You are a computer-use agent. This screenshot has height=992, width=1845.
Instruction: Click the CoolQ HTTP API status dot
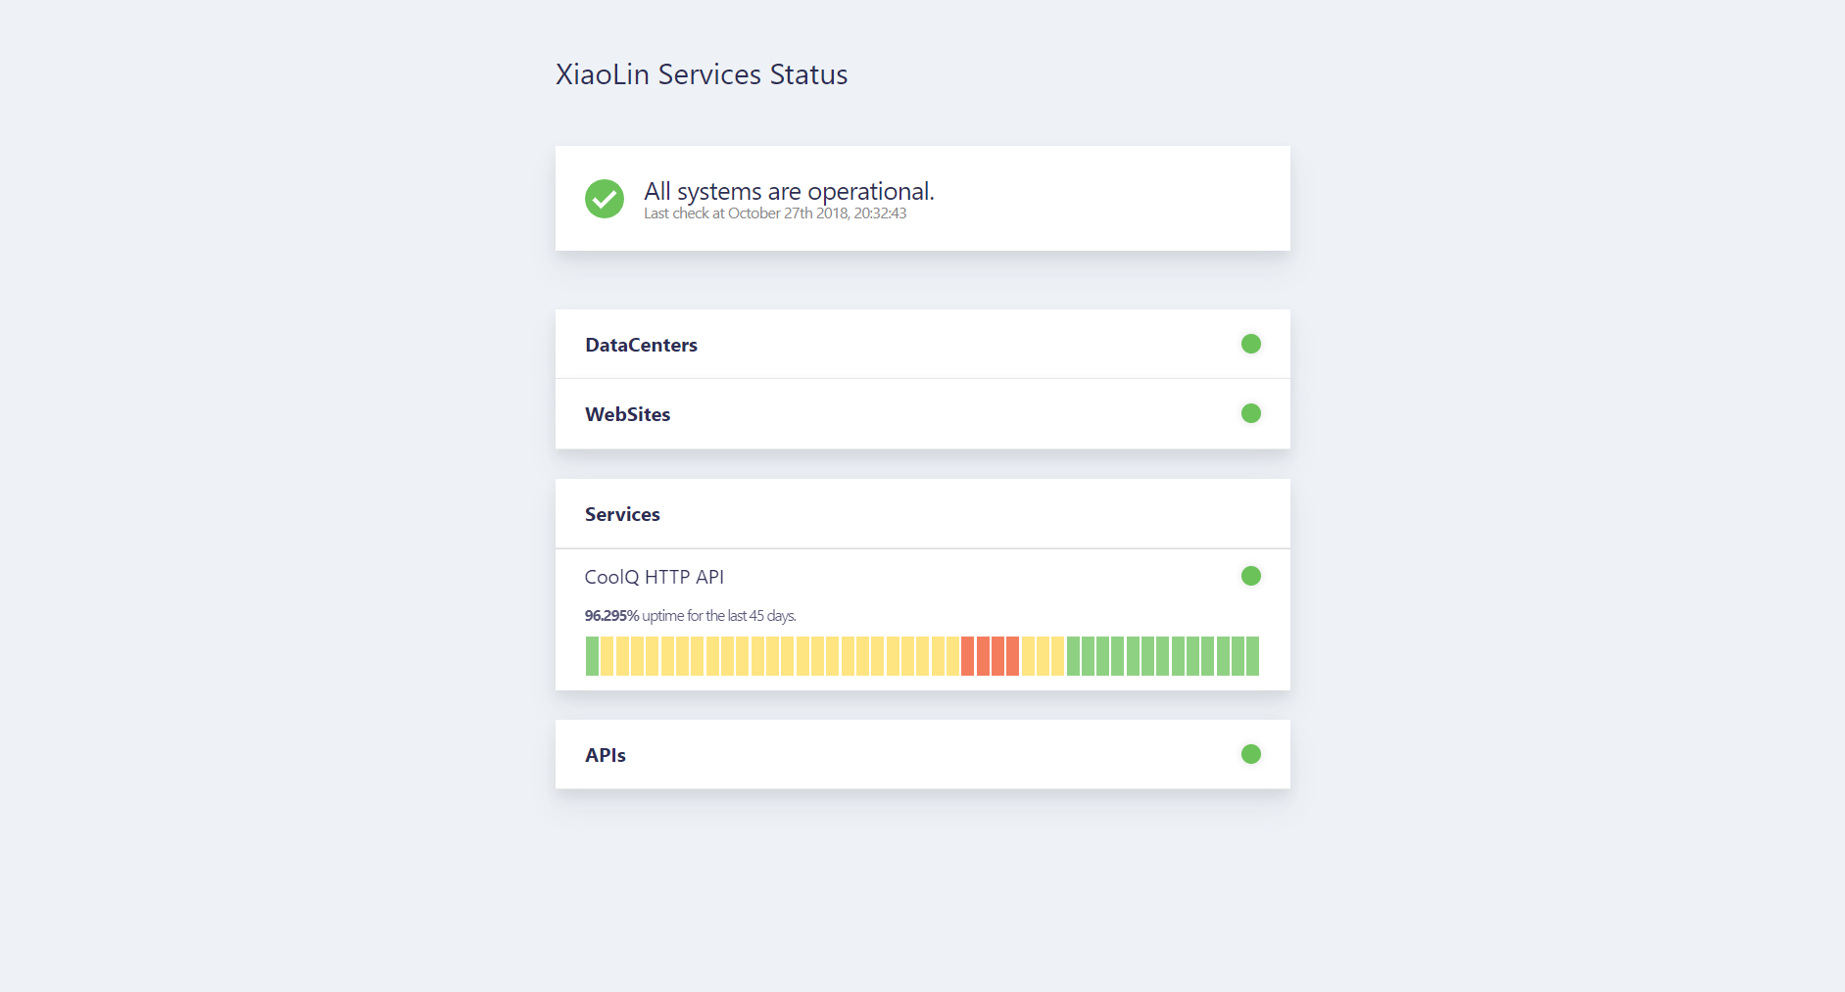pos(1250,576)
